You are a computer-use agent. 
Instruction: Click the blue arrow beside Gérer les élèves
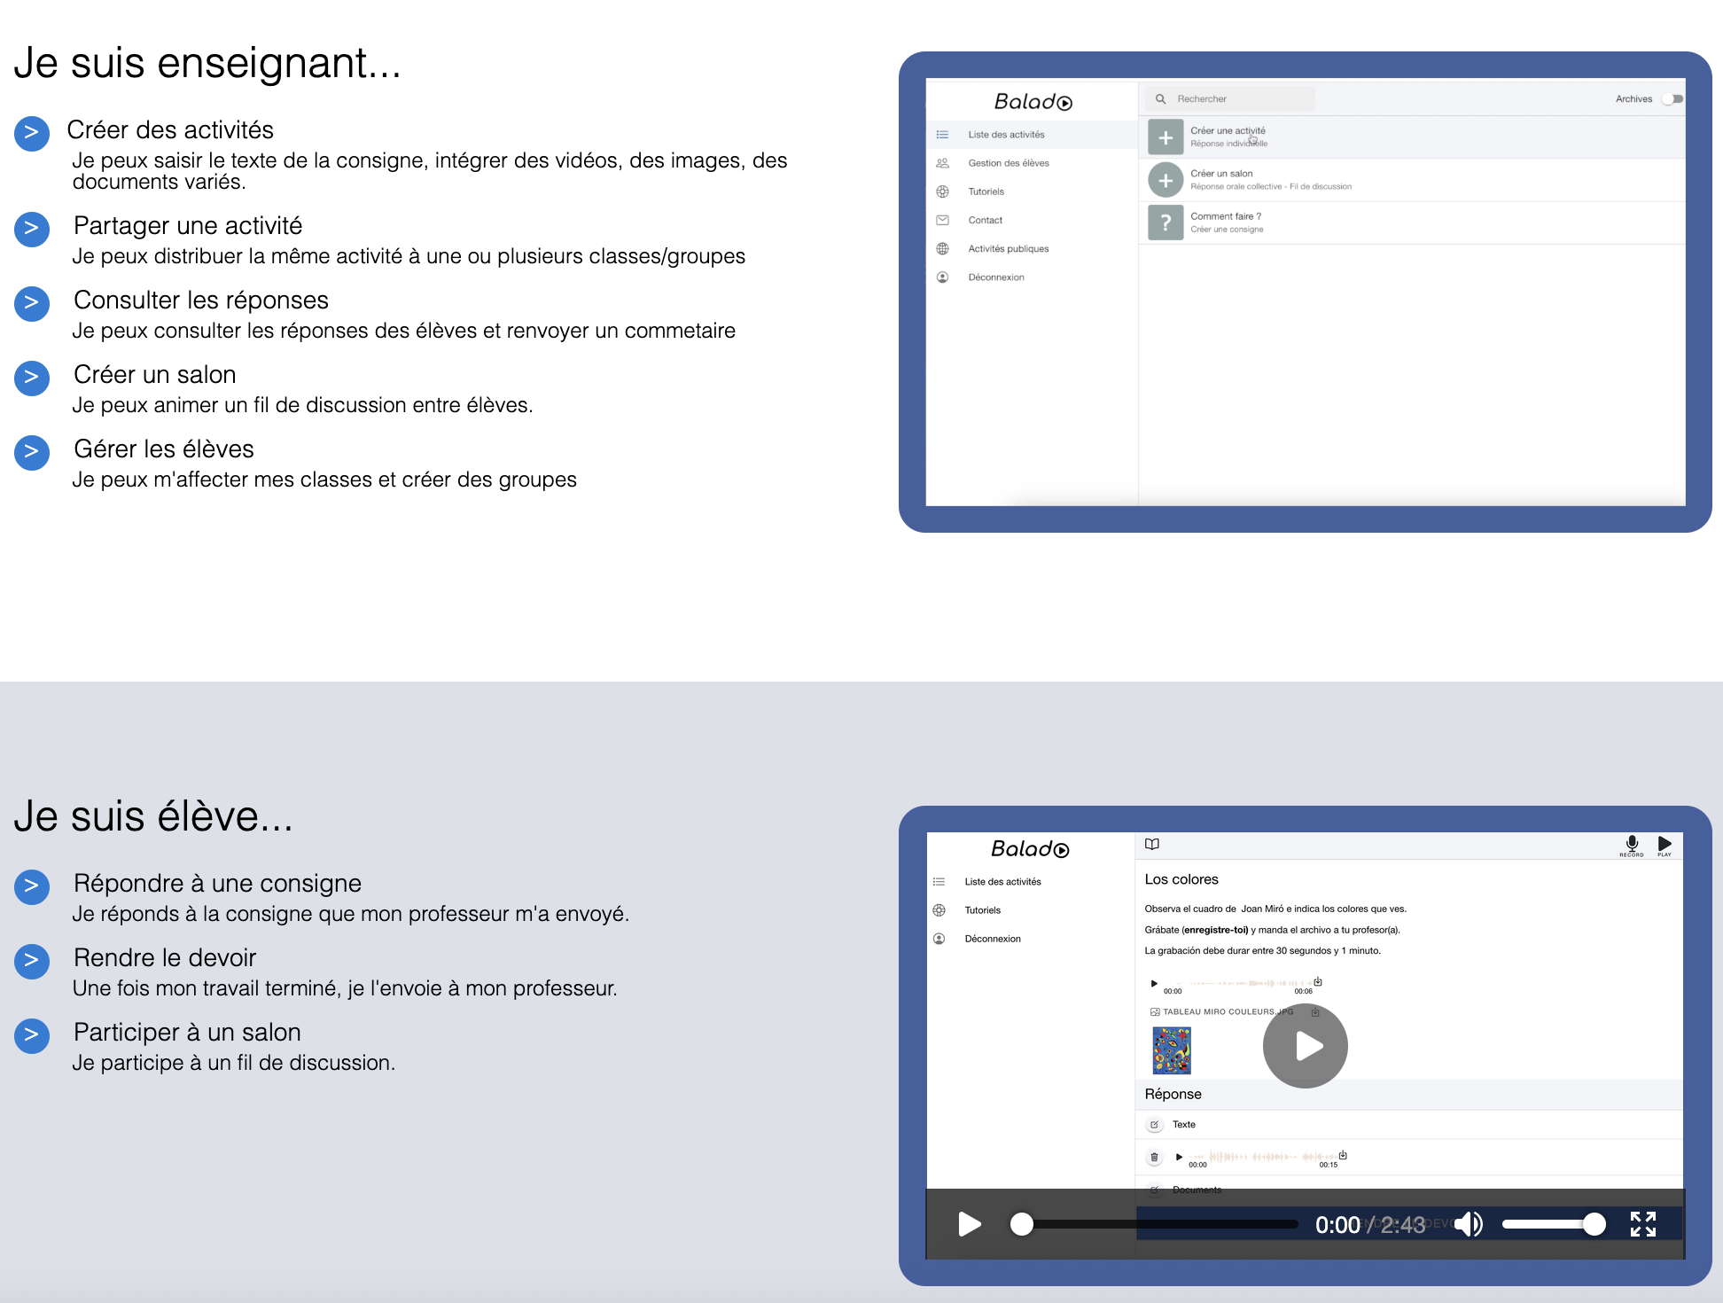(32, 452)
